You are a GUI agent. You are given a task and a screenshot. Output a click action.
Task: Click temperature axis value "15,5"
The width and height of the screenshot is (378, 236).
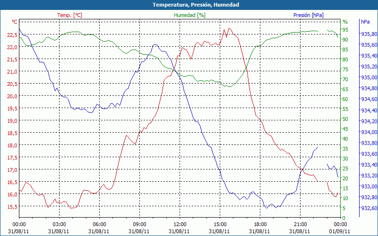[x=12, y=207]
